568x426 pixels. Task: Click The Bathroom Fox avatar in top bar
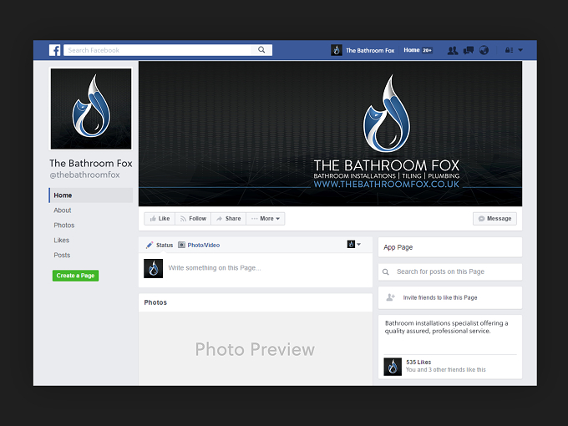[337, 50]
